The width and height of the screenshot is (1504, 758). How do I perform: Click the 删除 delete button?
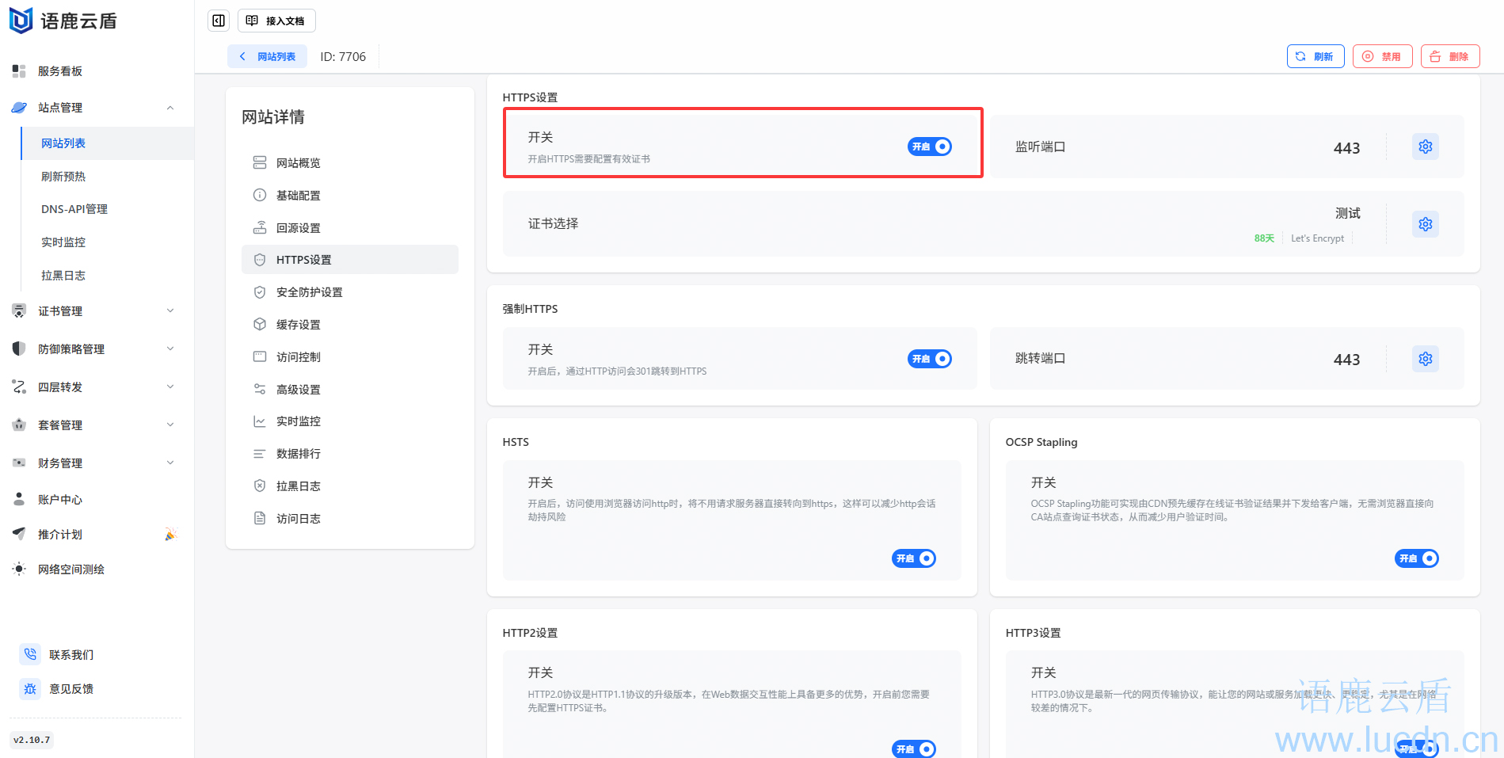(x=1449, y=56)
